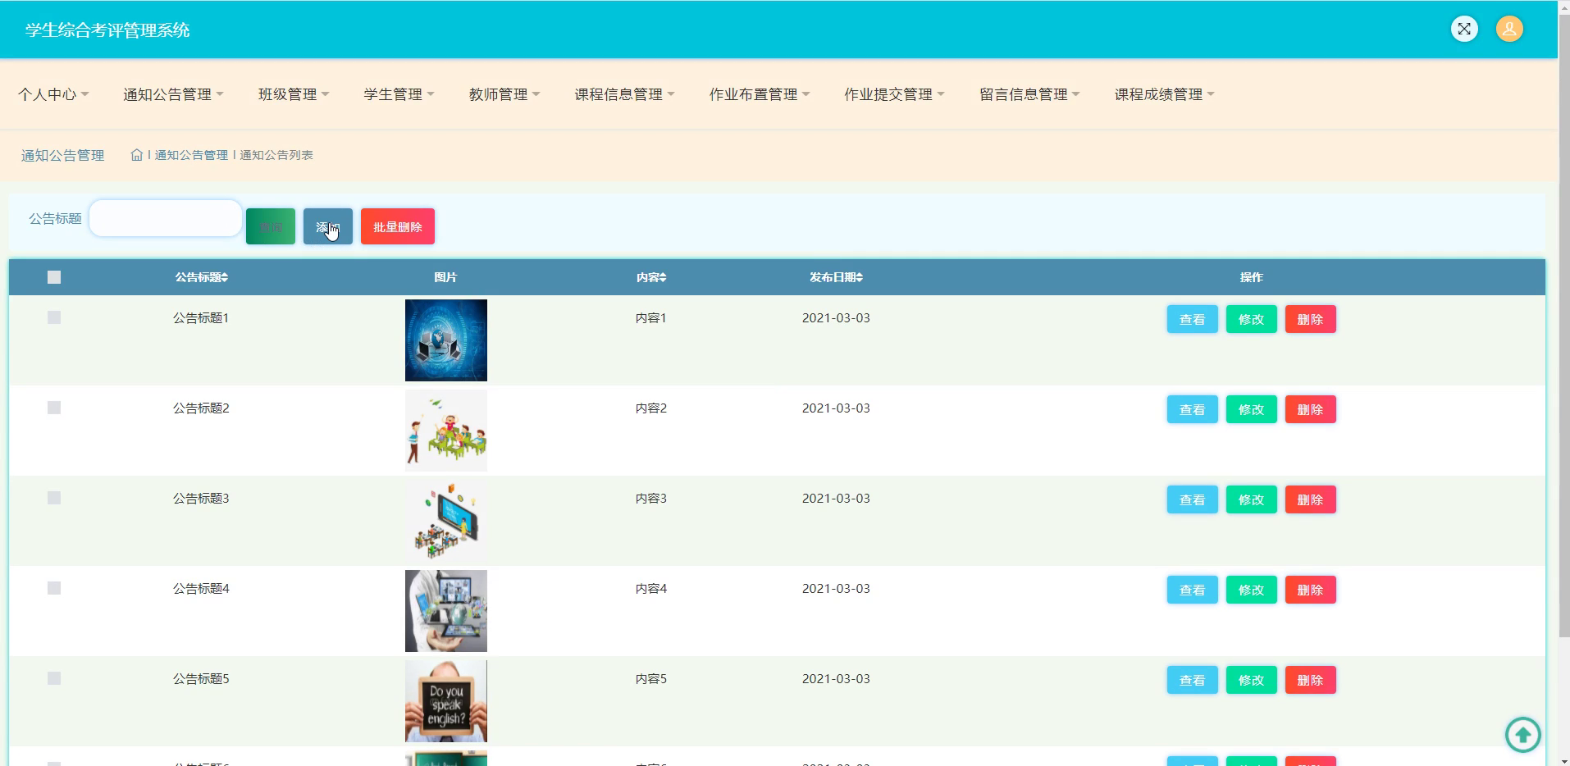
Task: Delete 公告标题5 with 删除 button
Action: pos(1311,680)
